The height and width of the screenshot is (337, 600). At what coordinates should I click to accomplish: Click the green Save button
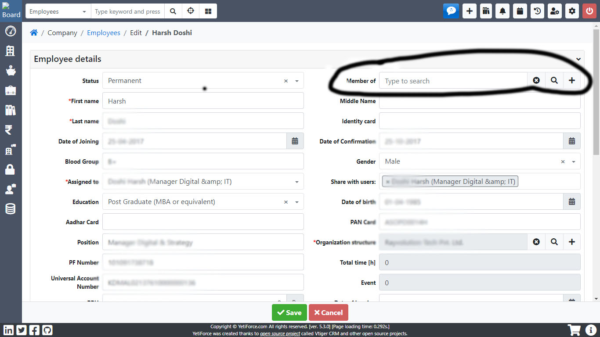289,312
